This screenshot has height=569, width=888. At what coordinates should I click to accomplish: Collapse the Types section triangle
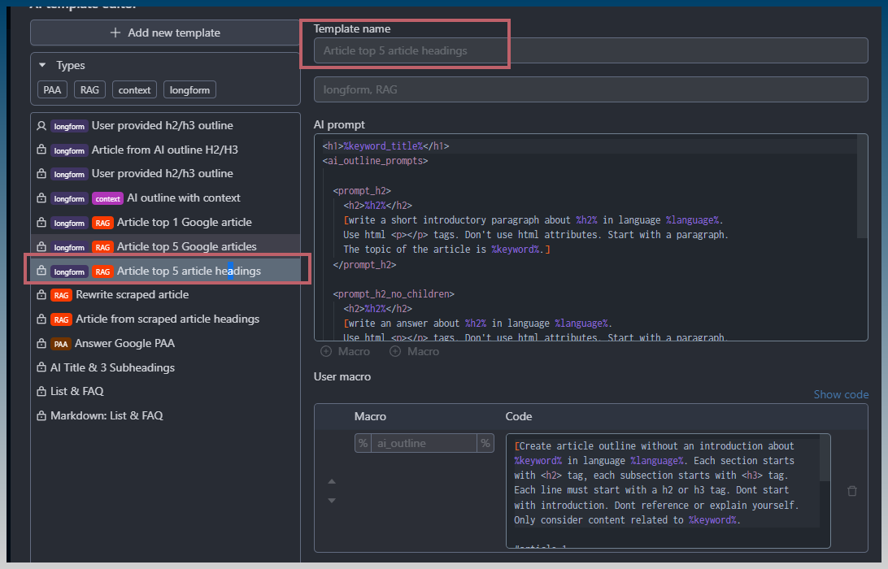pyautogui.click(x=42, y=66)
